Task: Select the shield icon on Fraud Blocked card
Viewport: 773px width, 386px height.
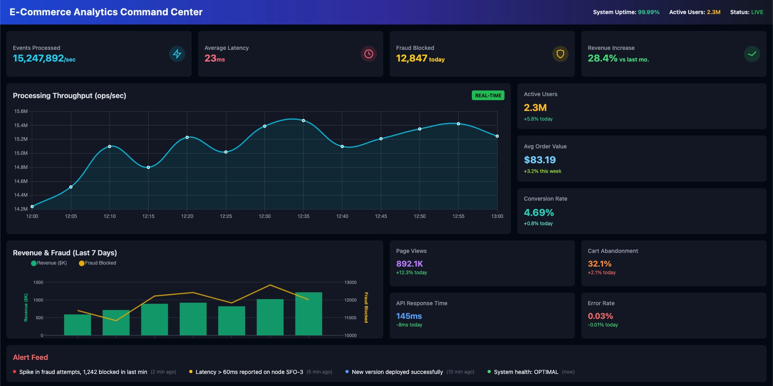Action: click(x=560, y=53)
